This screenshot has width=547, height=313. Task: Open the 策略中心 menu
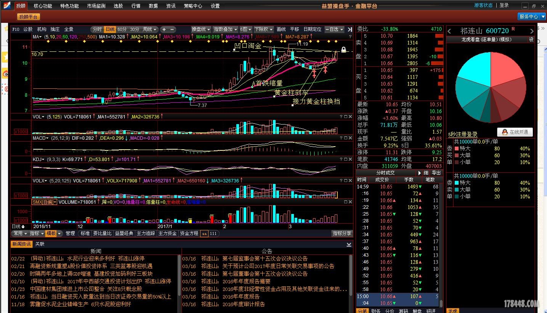tap(193, 6)
